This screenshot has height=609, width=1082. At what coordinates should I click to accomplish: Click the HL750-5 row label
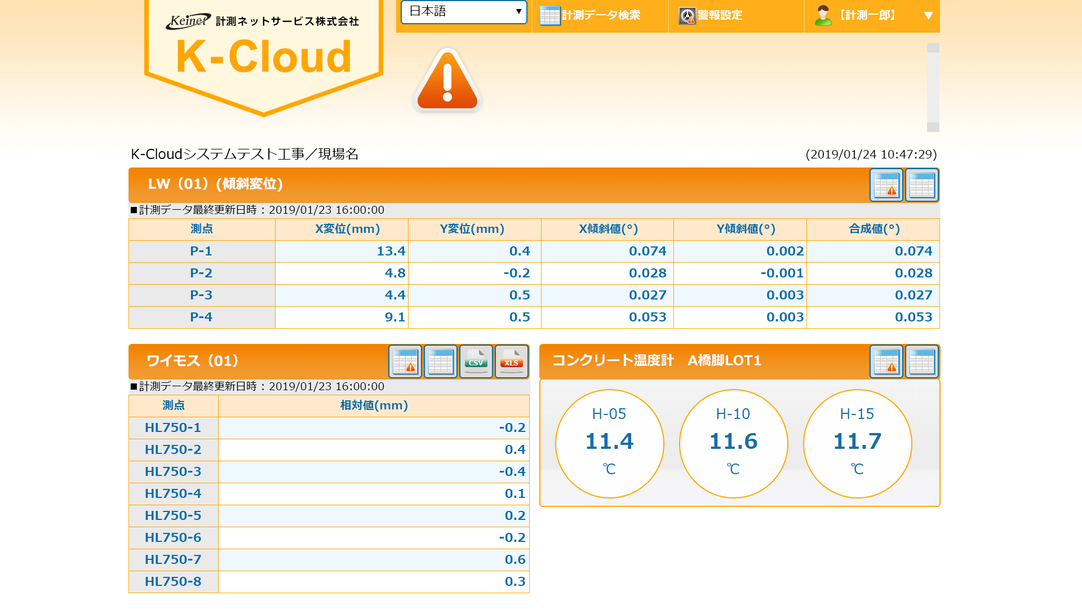[173, 516]
